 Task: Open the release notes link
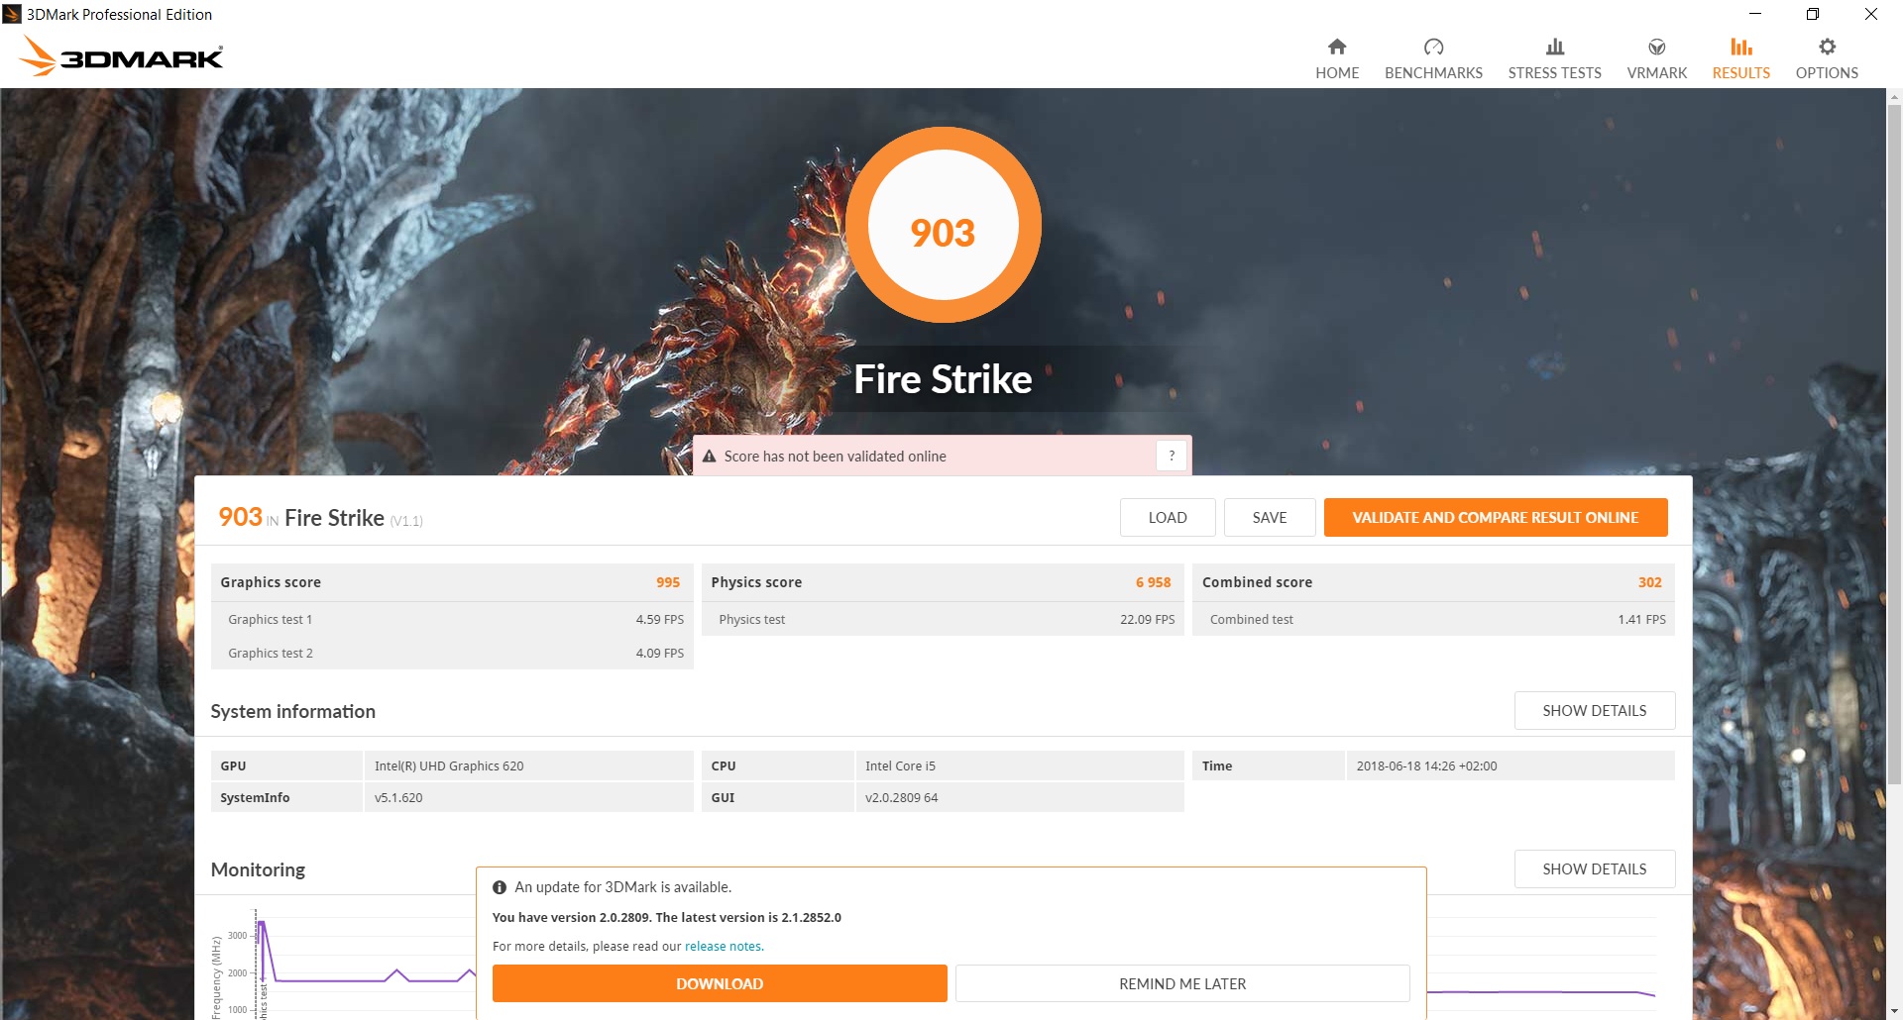click(724, 947)
